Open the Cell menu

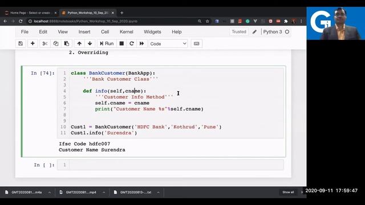point(105,32)
